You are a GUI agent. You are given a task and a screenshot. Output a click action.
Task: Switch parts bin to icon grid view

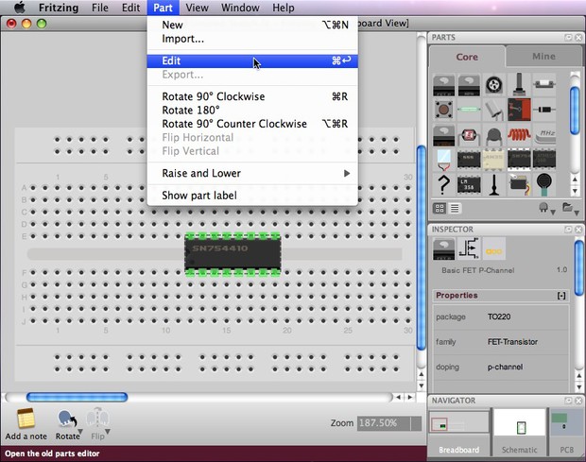click(x=439, y=208)
